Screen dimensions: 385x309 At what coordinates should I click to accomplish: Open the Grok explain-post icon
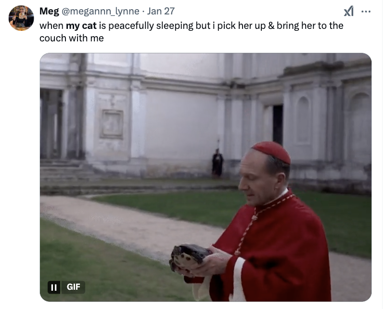(x=348, y=11)
